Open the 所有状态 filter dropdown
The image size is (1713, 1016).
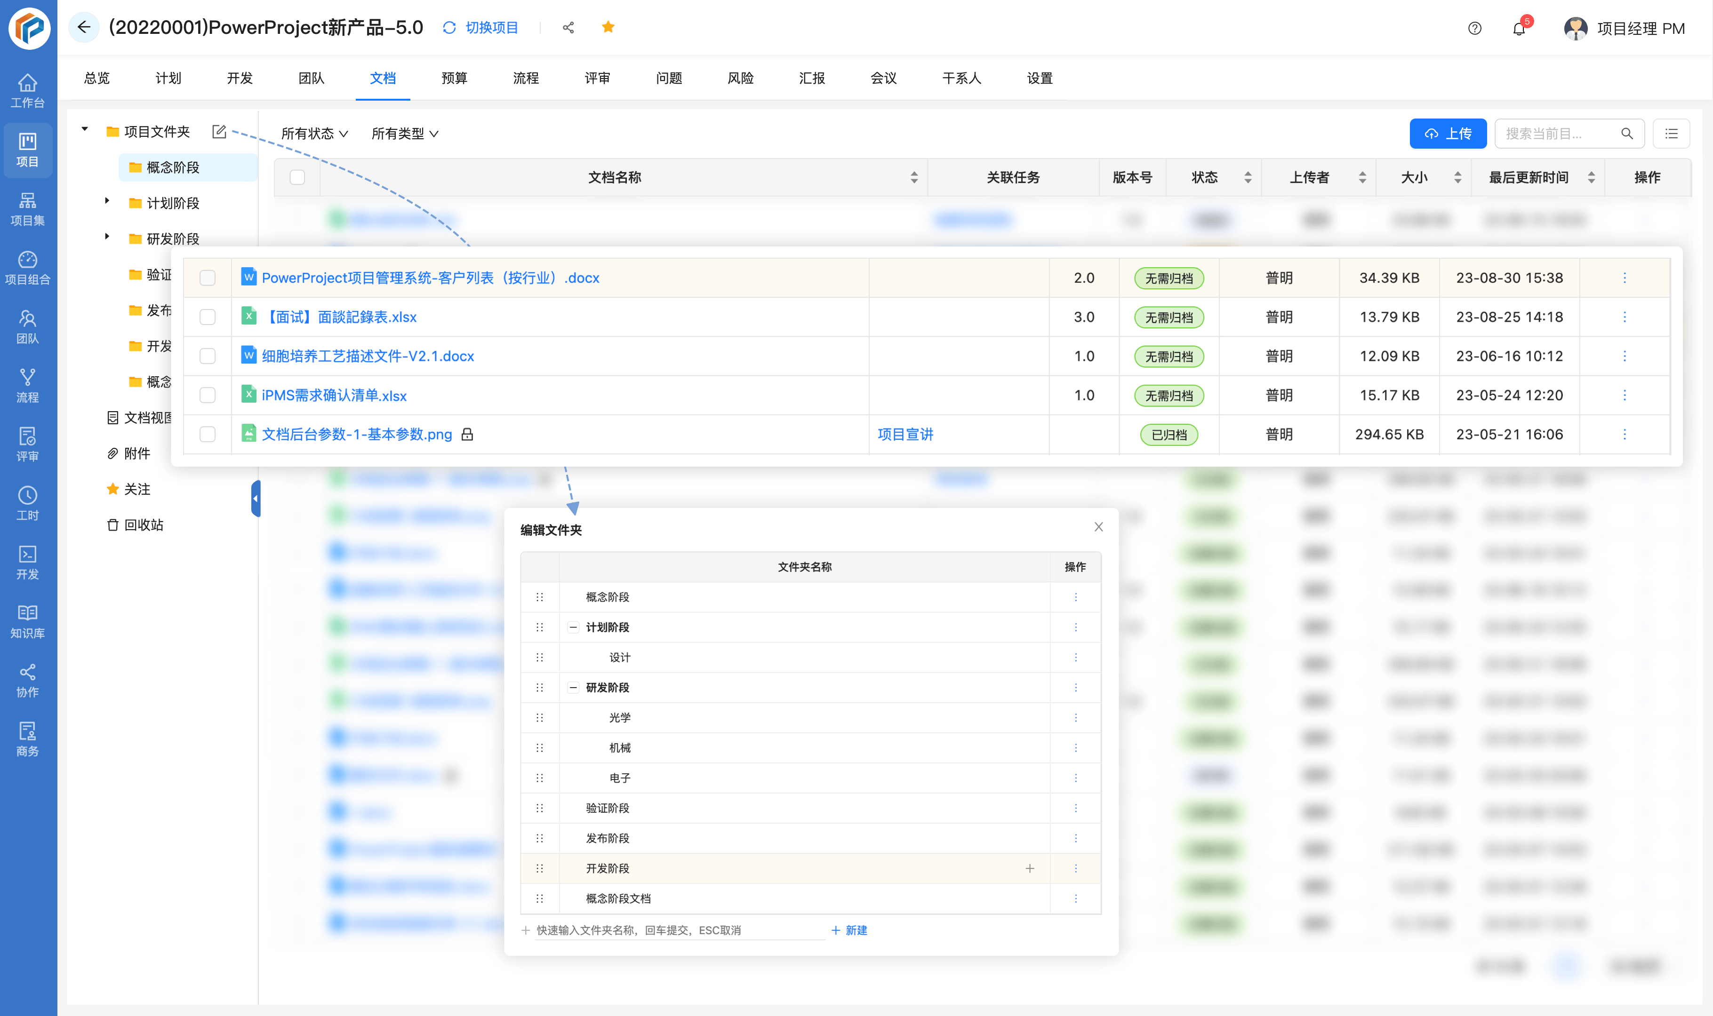click(x=314, y=134)
